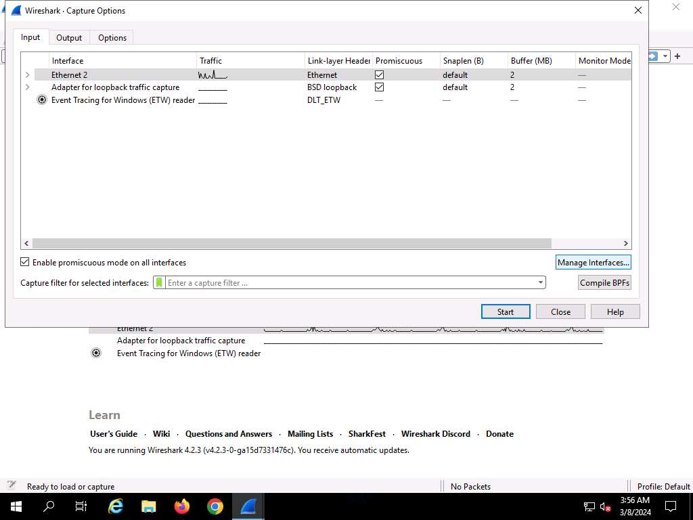
Task: Click the Windows Start button
Action: [16, 506]
